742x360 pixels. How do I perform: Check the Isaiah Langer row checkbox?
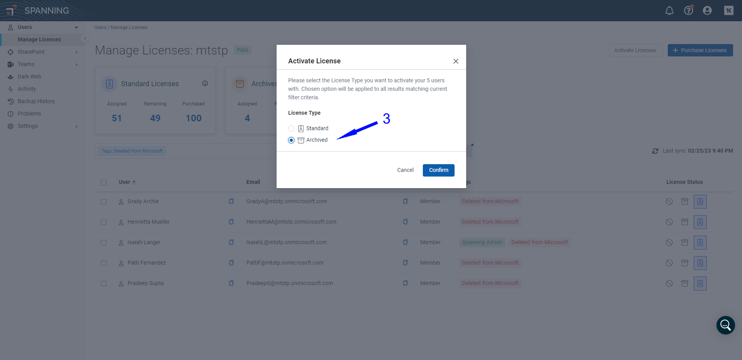pos(104,243)
